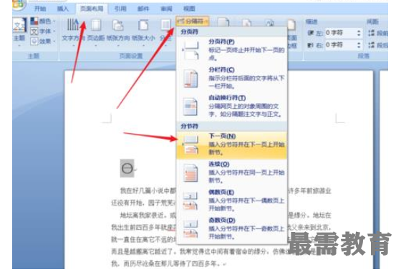Screen dimensions: 396x272
Task: Click the 纸张方向 orientation icon
Action: click(x=118, y=25)
